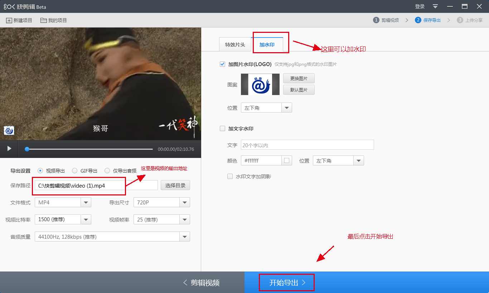Image resolution: width=489 pixels, height=293 pixels.
Task: Click the step 3 上传分享 circle icon
Action: 460,20
